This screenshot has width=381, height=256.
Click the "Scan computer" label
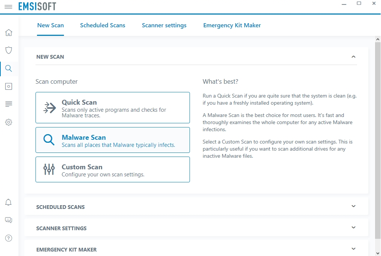pos(56,81)
